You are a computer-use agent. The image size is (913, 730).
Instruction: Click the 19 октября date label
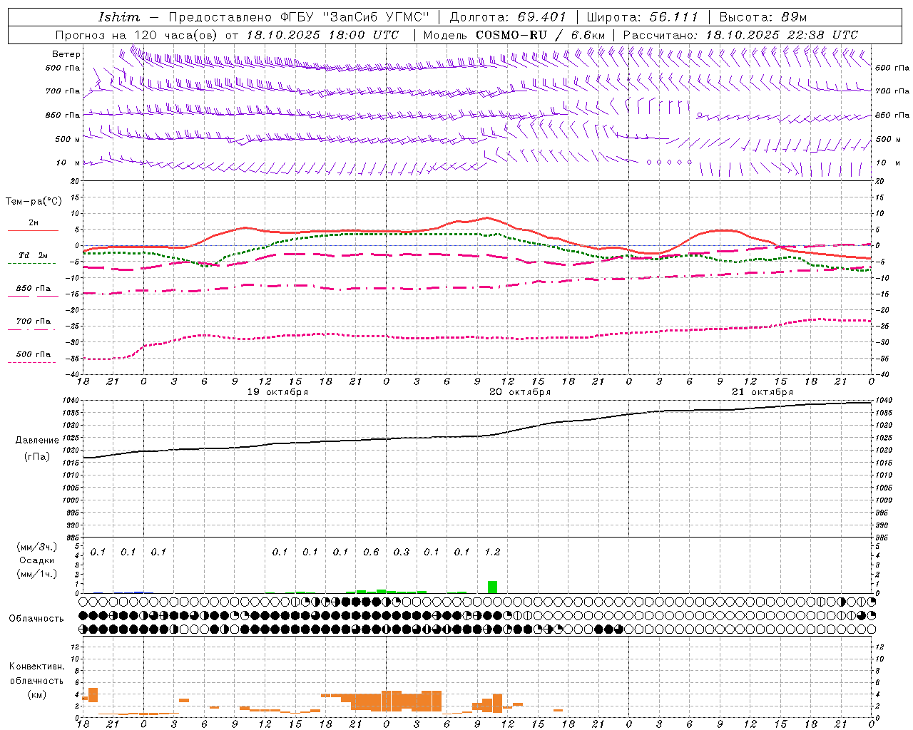tap(277, 392)
